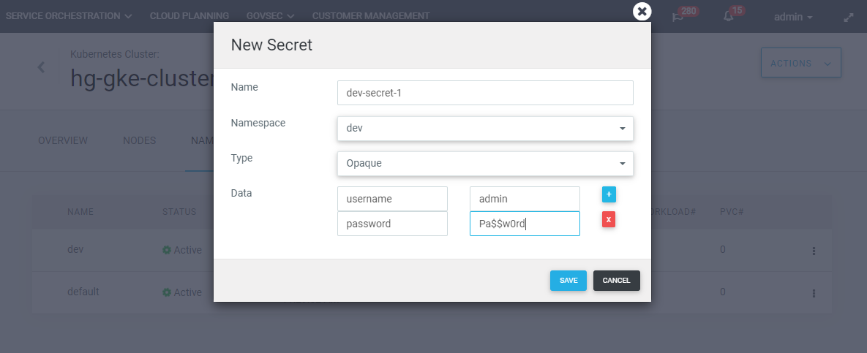The image size is (867, 353).
Task: Open the dev row three-dots menu
Action: pyautogui.click(x=814, y=251)
